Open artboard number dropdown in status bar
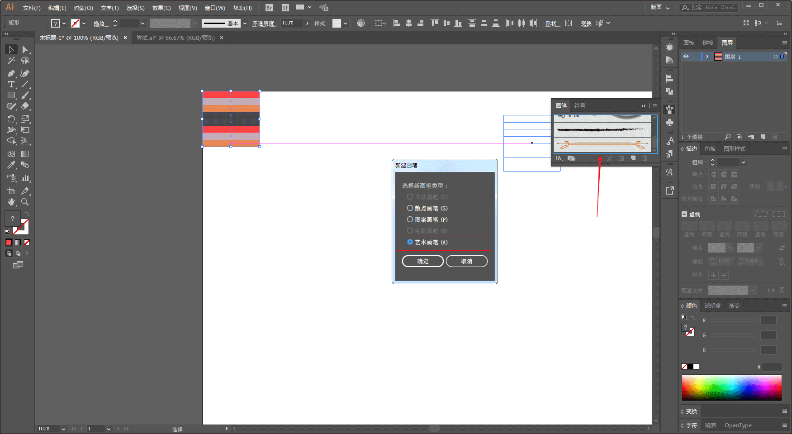Viewport: 792px width, 434px height. coord(109,429)
